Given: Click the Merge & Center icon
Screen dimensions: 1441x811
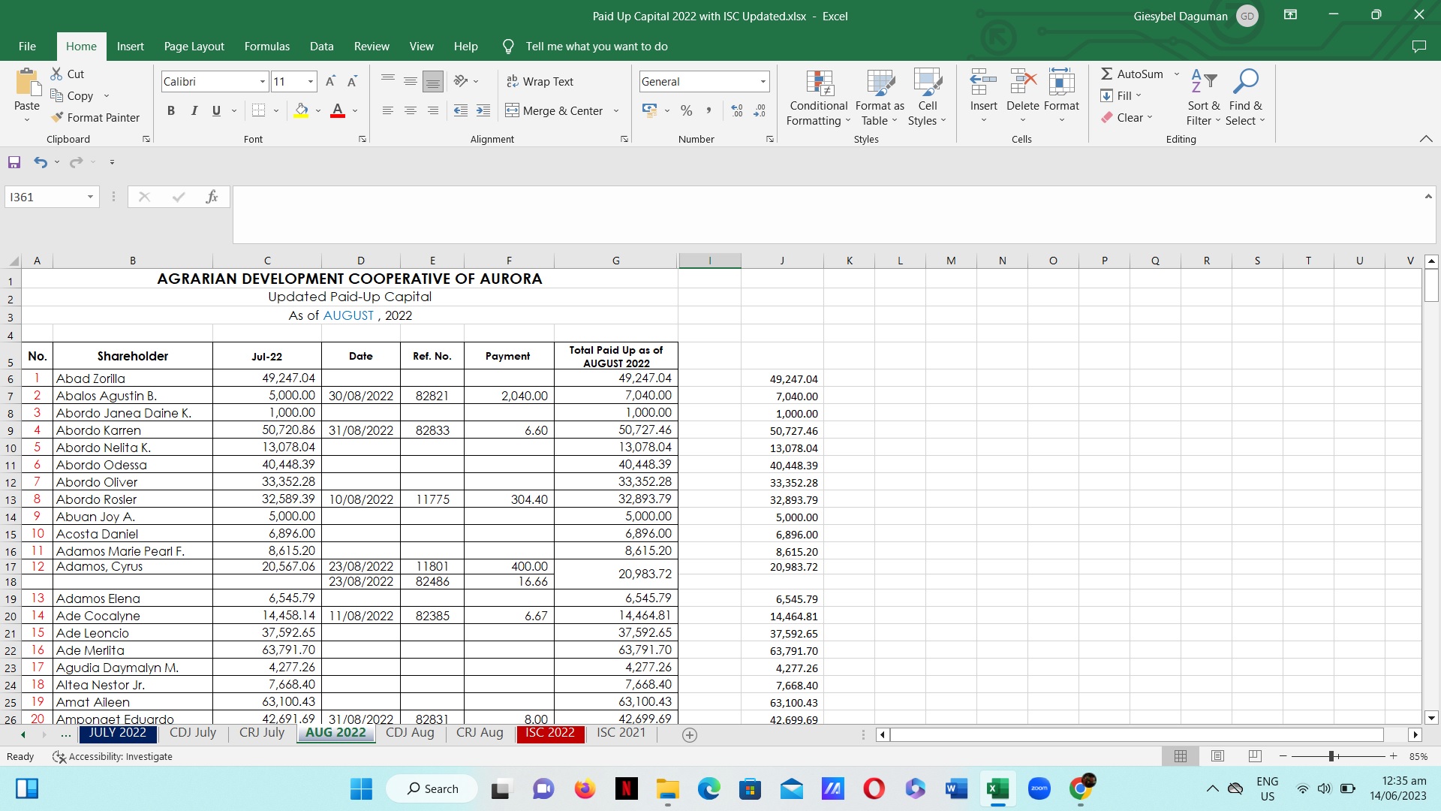Looking at the screenshot, I should pyautogui.click(x=513, y=111).
